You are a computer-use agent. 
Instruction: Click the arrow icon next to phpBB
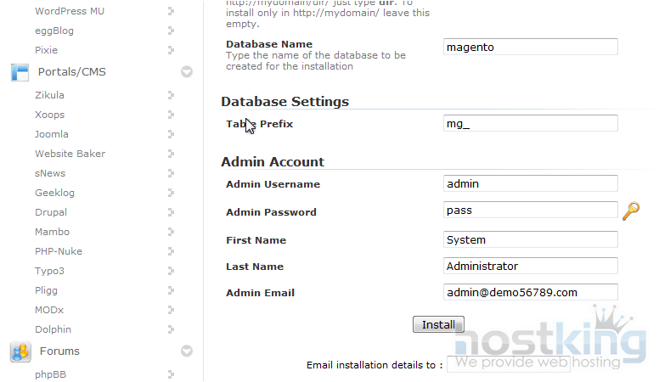coord(171,374)
